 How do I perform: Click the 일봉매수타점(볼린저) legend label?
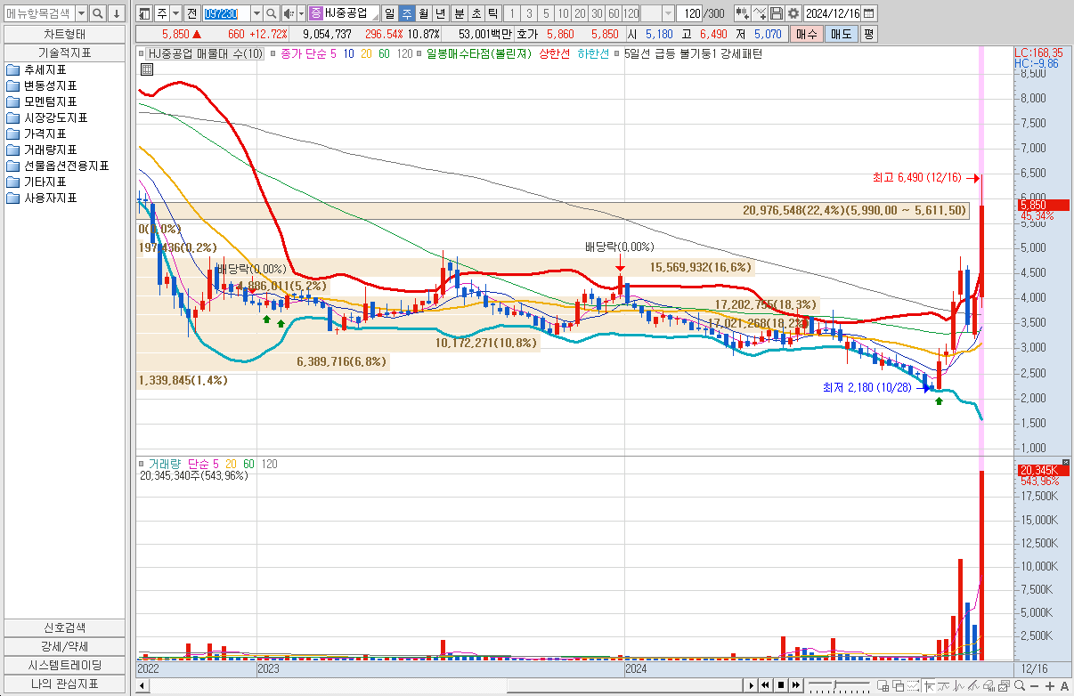(477, 53)
